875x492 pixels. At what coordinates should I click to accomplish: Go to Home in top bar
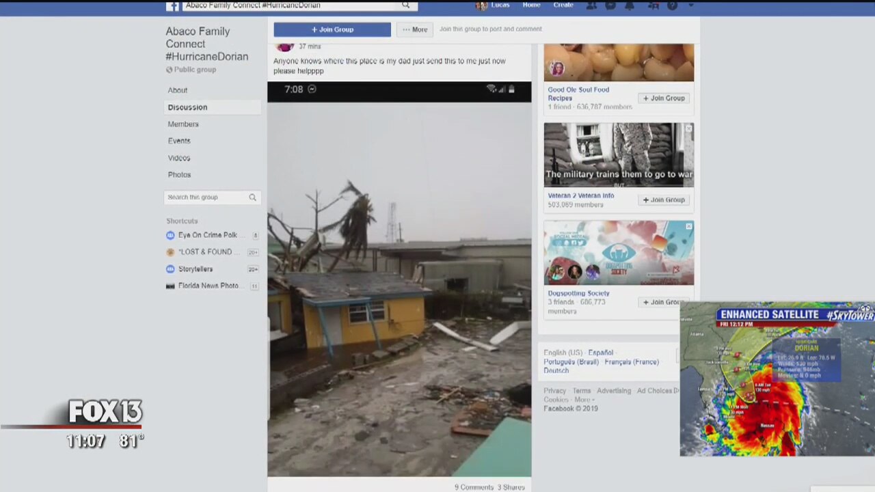(x=531, y=5)
